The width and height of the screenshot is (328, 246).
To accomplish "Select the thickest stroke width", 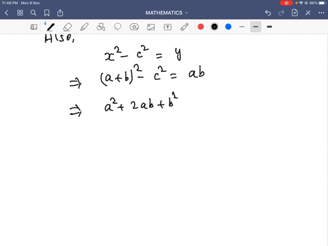I will tap(269, 27).
